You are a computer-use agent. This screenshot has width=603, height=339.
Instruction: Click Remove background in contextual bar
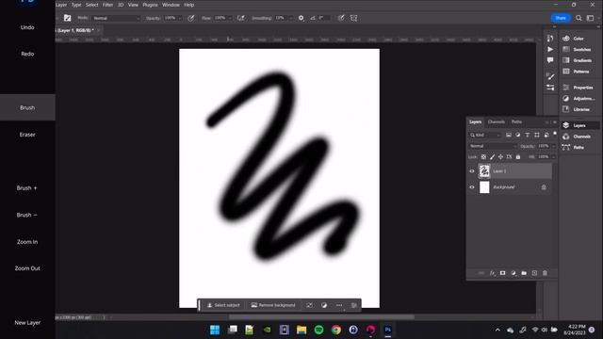coord(273,305)
